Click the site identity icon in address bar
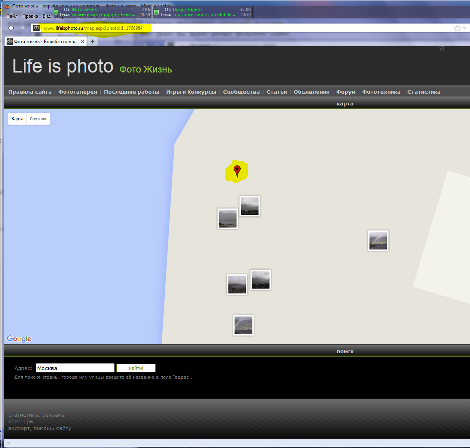The width and height of the screenshot is (470, 448). [36, 28]
